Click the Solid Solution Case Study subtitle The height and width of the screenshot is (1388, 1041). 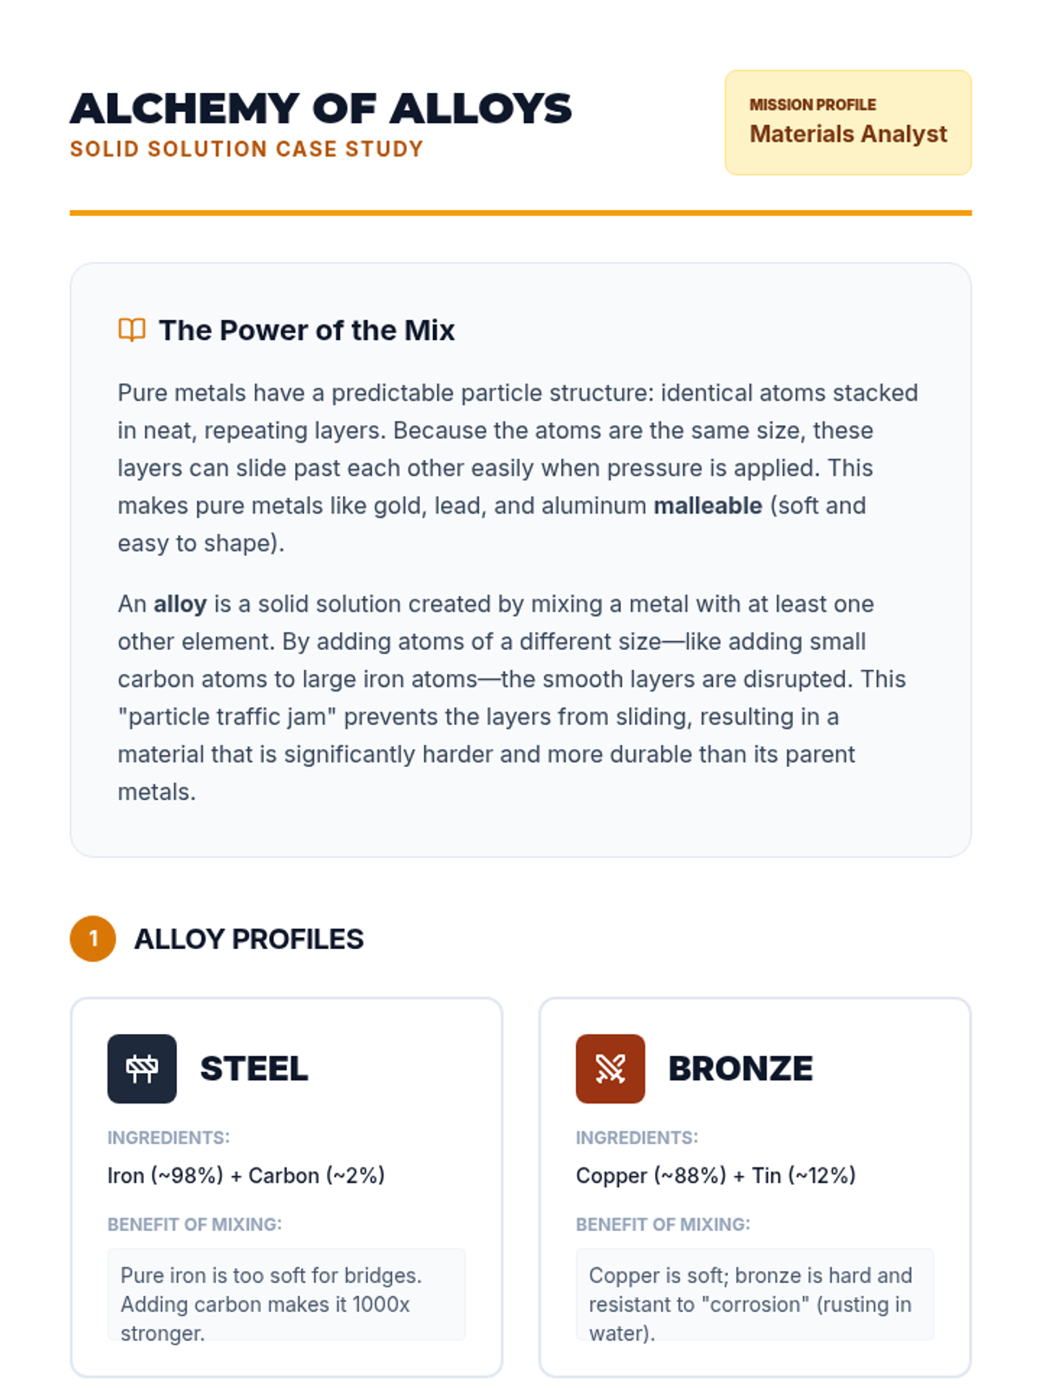[246, 149]
